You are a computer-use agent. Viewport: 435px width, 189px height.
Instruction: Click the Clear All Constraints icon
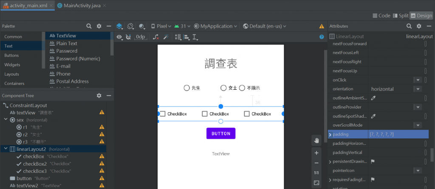click(156, 37)
